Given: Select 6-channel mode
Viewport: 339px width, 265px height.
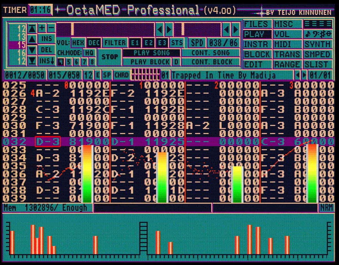Looking at the screenshot, I should pos(76,62).
